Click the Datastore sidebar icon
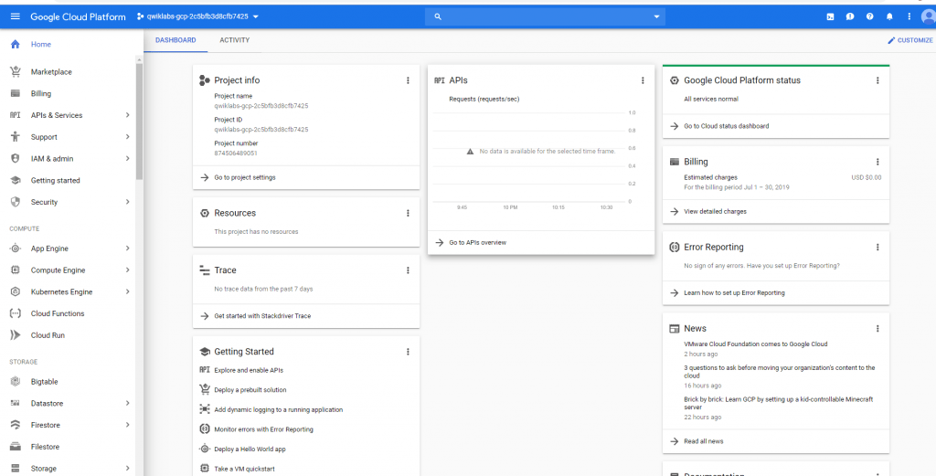The image size is (936, 476). click(x=16, y=403)
